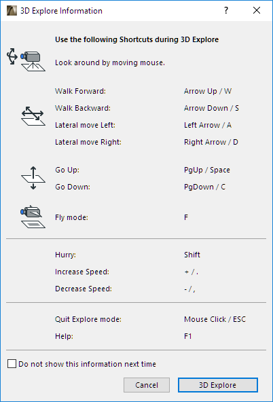Screen dimensions: 273x402
Task: Click the question mark help button
Action: point(226,10)
